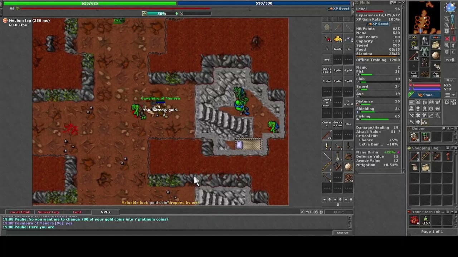Image resolution: width=458 pixels, height=257 pixels.
Task: Click the XP Boost indicator on top bar
Action: click(339, 9)
